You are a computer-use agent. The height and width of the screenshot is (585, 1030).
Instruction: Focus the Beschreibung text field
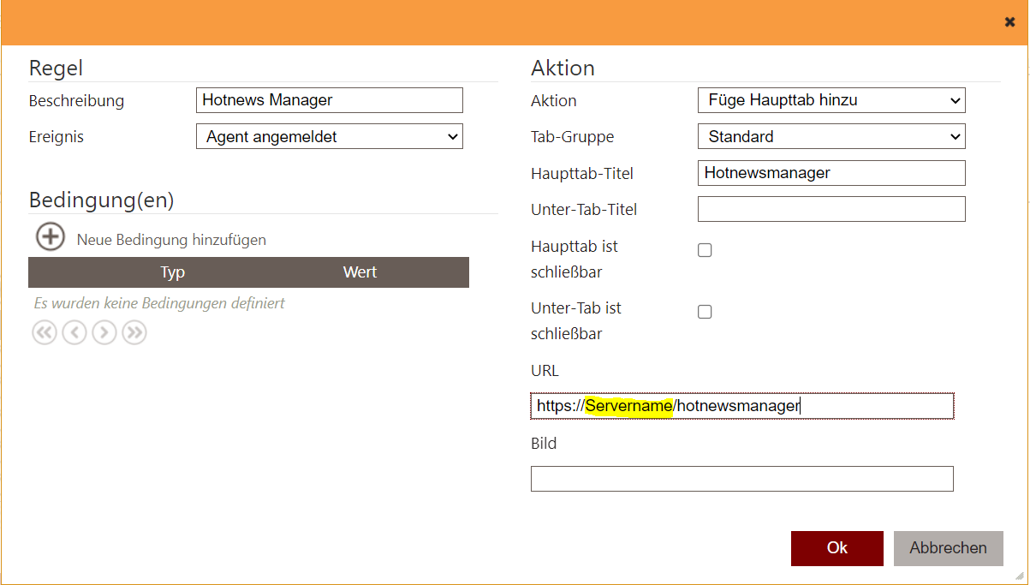(x=329, y=100)
